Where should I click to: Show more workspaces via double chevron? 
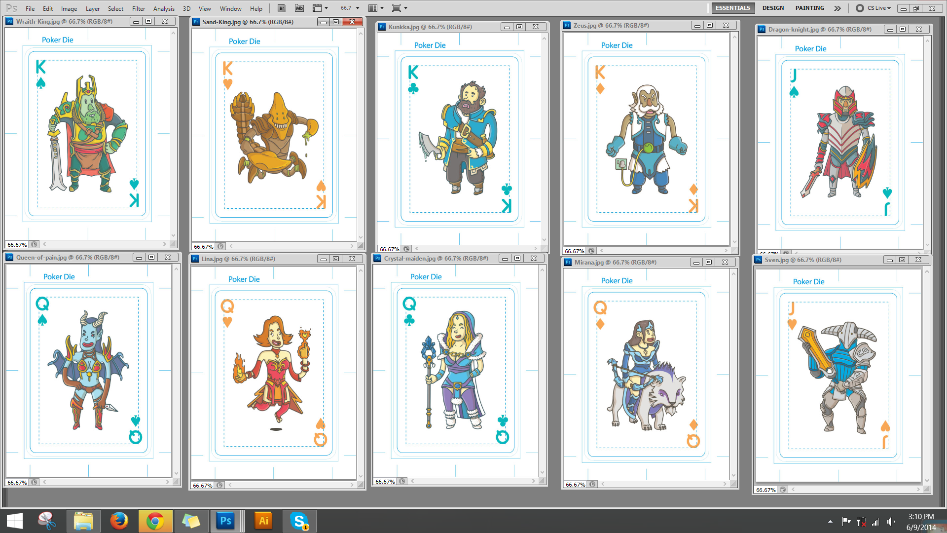(x=837, y=8)
